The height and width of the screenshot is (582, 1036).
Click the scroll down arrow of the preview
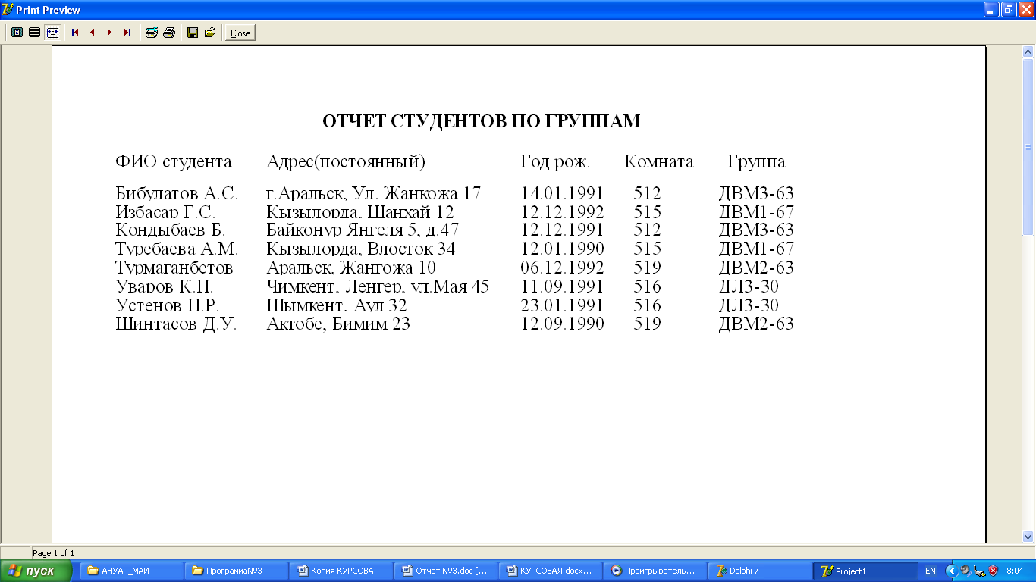pos(1029,537)
